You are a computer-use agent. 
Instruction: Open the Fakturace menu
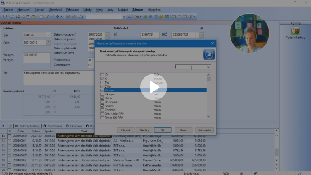pyautogui.click(x=72, y=10)
